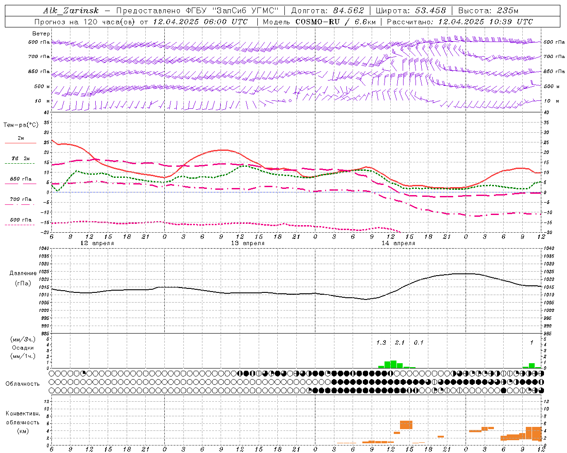Click the (км) convective height unit label
567x453 pixels.
click(23, 431)
